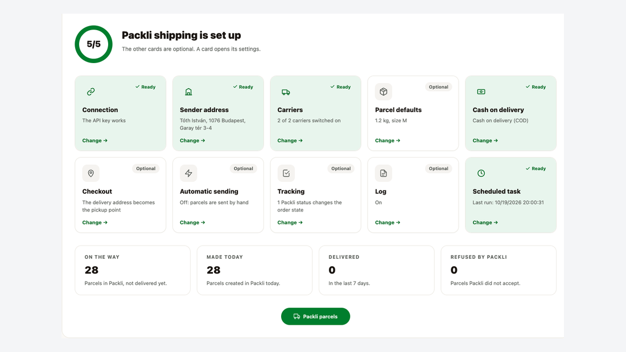The width and height of the screenshot is (626, 352).
Task: Click the ON THE WAY count 28
Action: pos(92,270)
